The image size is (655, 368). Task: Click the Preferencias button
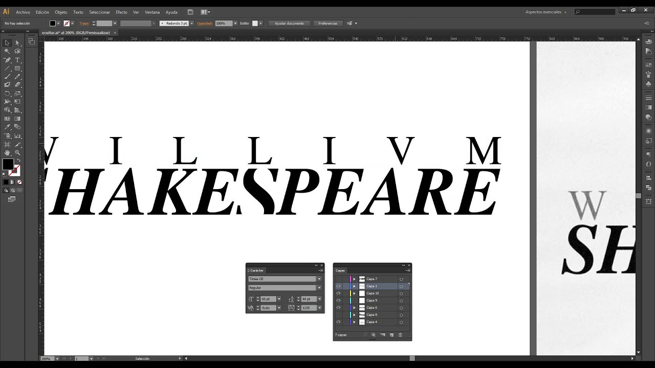(x=327, y=23)
